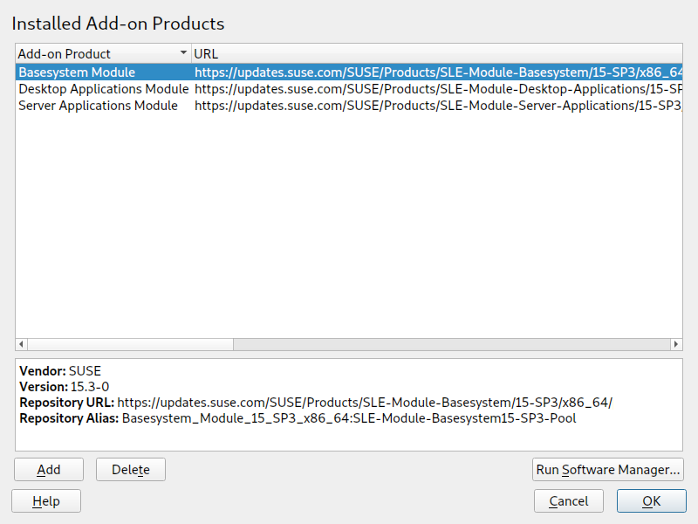Click the horizontal scrollbar right arrow
The height and width of the screenshot is (524, 698).
pos(675,345)
